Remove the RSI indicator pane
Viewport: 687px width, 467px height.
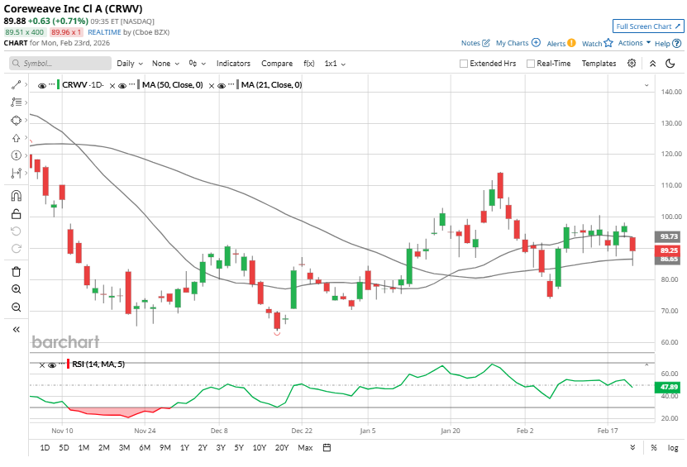42,365
